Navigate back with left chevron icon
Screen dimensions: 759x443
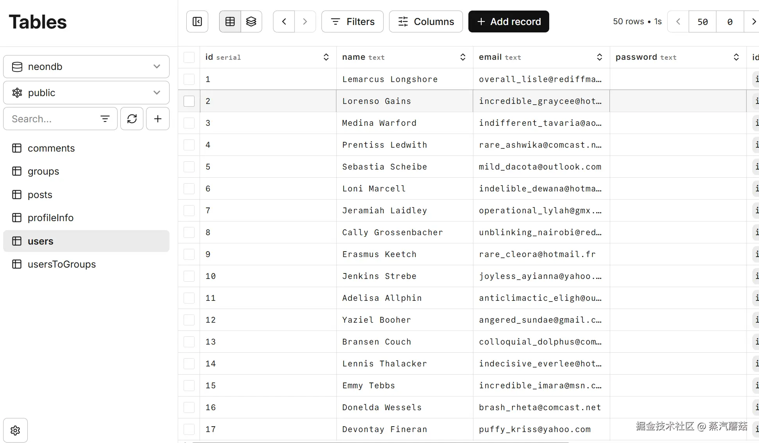coord(284,21)
